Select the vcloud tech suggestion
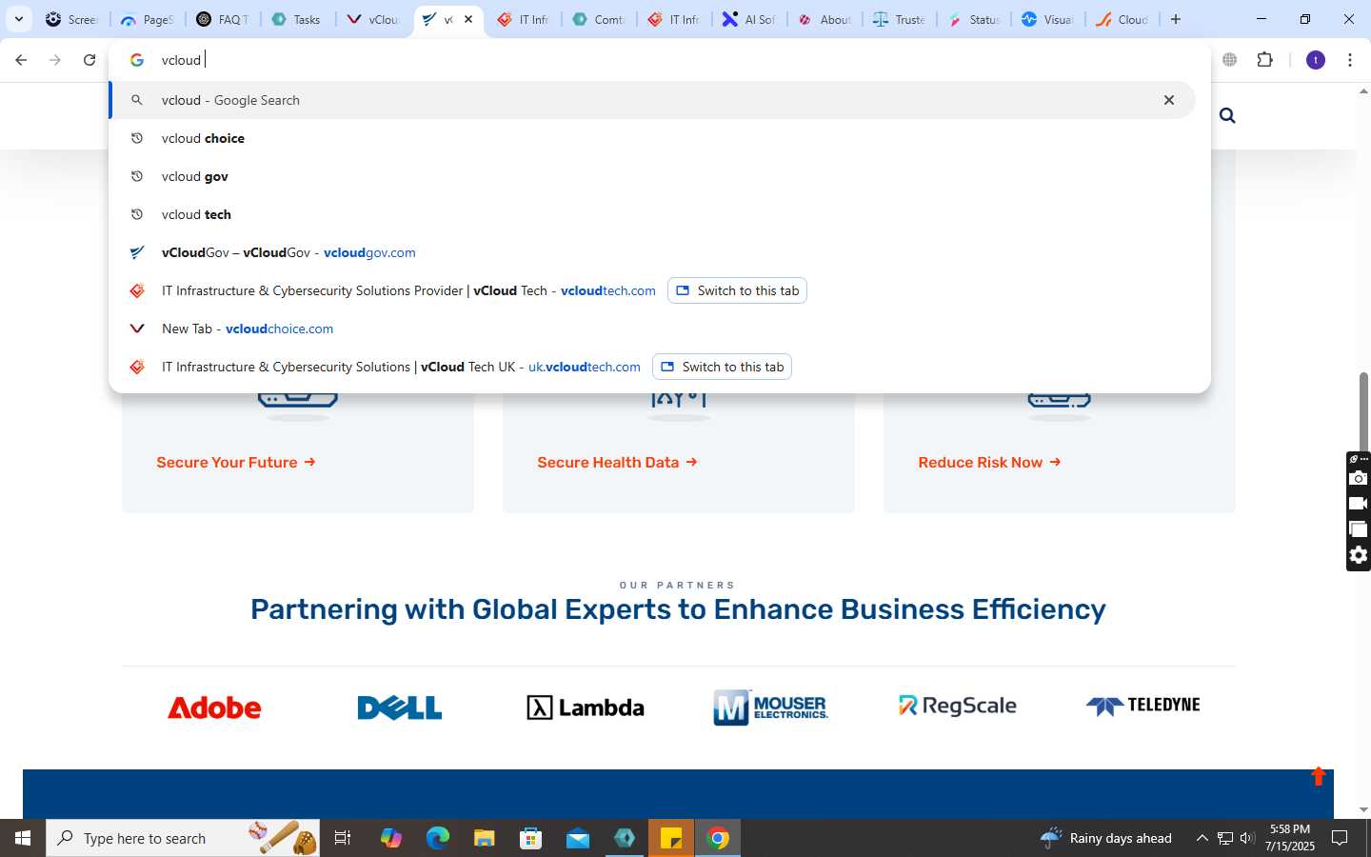The width and height of the screenshot is (1371, 857). [x=652, y=214]
